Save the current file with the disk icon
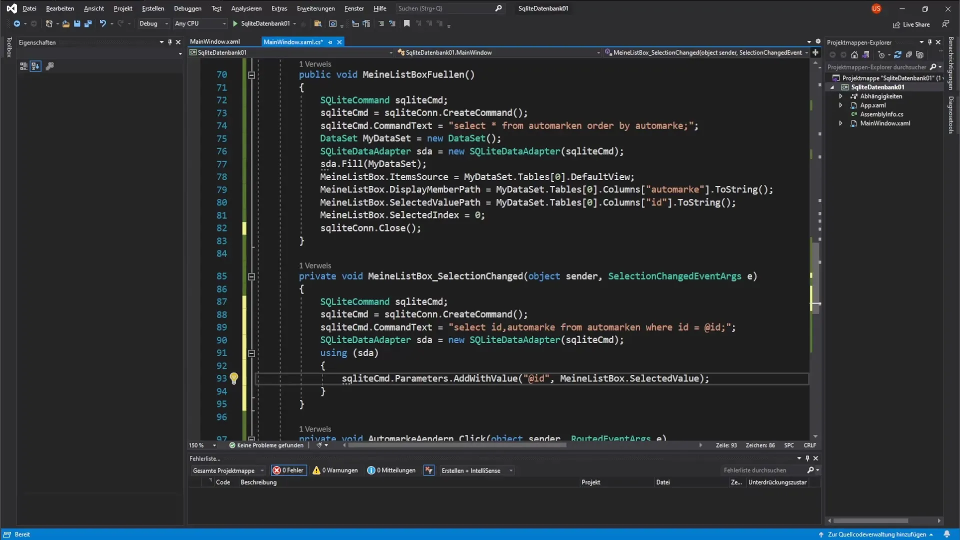 [x=77, y=23]
